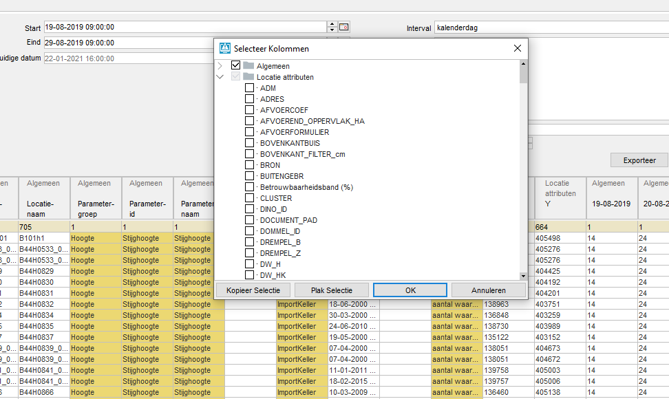Select the B101h1 location cell
The height and width of the screenshot is (399, 669).
pyautogui.click(x=44, y=238)
